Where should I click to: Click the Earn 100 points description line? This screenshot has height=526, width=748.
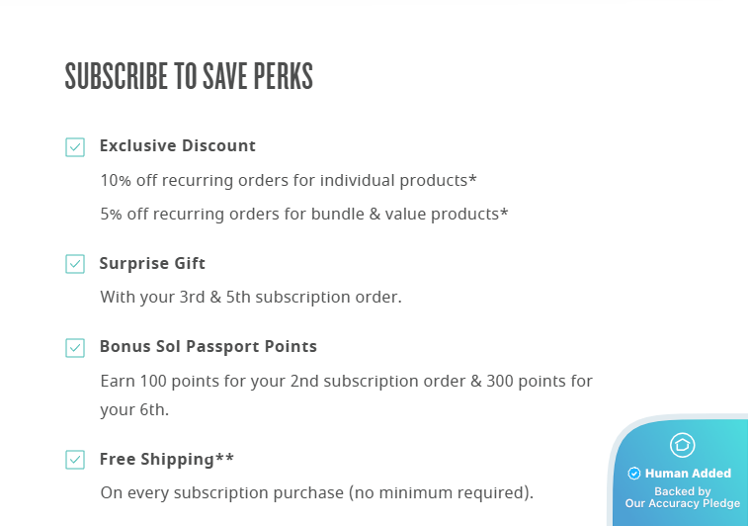[347, 381]
